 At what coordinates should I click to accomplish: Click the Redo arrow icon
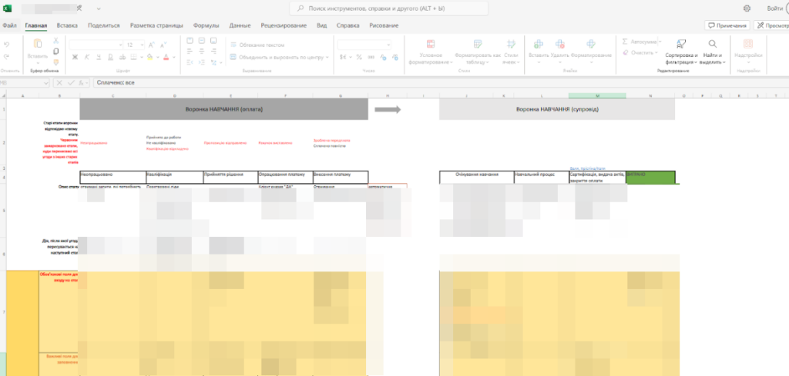pyautogui.click(x=6, y=57)
